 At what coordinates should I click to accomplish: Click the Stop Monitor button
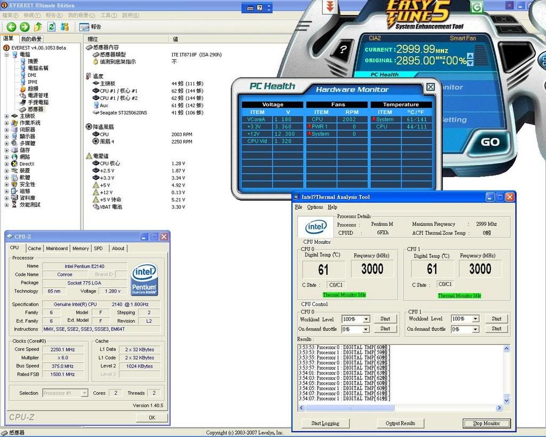coord(486,424)
